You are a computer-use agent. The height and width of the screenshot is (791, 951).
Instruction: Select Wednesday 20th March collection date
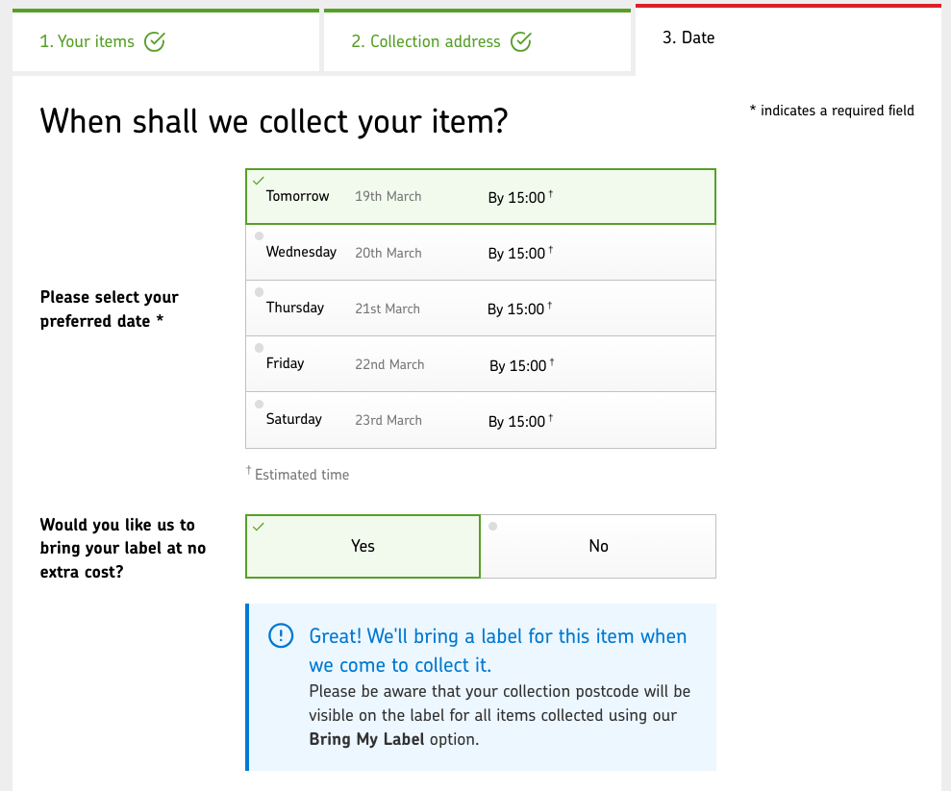pyautogui.click(x=481, y=253)
